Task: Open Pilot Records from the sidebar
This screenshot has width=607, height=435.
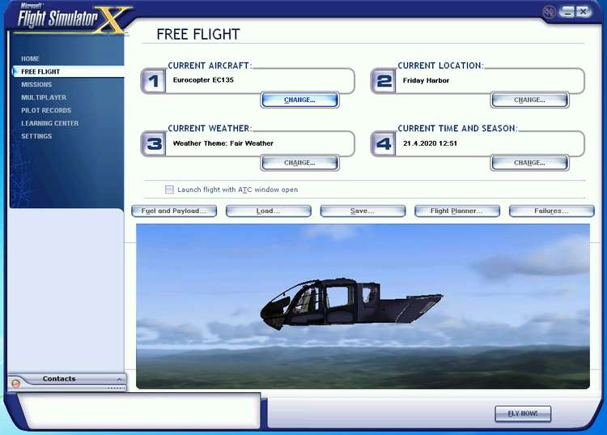Action: pos(46,110)
